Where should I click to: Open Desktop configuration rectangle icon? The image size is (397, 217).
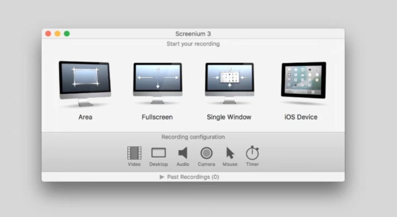[158, 153]
